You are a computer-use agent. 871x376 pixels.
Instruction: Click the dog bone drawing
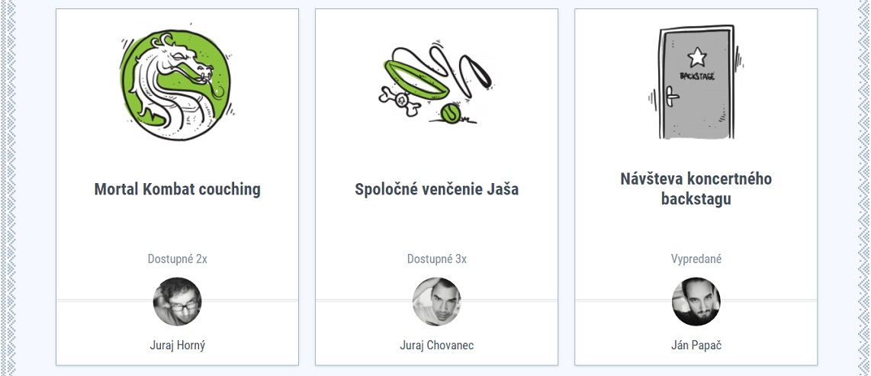tap(399, 100)
